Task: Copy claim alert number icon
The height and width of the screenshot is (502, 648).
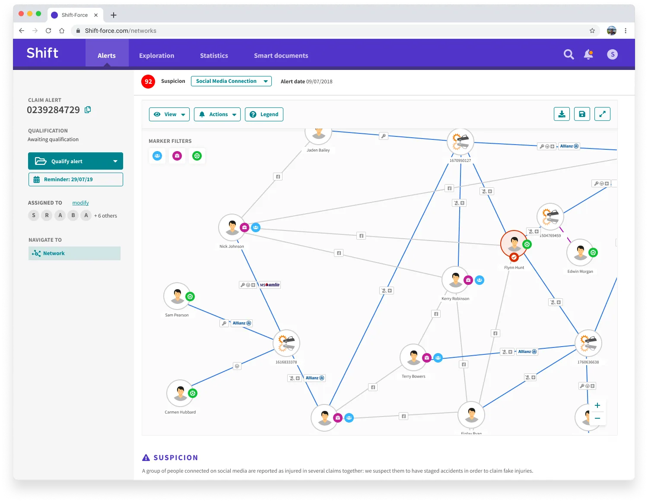Action: (x=88, y=110)
